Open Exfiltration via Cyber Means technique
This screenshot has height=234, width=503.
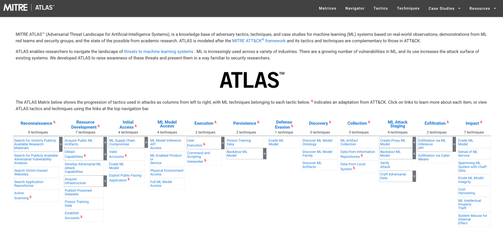click(435, 157)
